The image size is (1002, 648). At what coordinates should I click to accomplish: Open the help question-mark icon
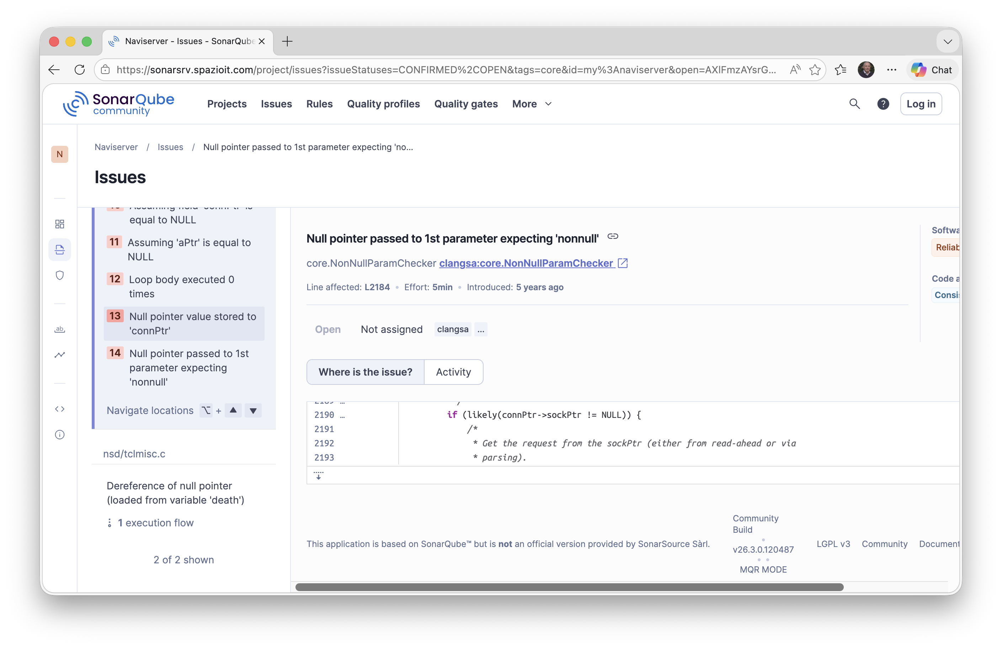coord(883,103)
